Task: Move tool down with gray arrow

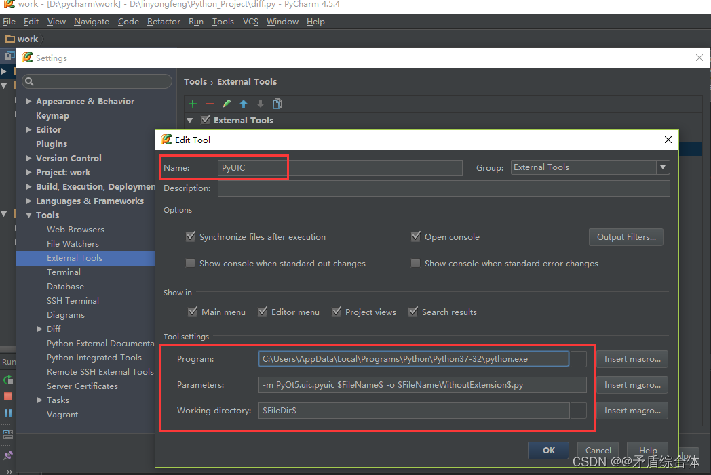Action: coord(261,104)
